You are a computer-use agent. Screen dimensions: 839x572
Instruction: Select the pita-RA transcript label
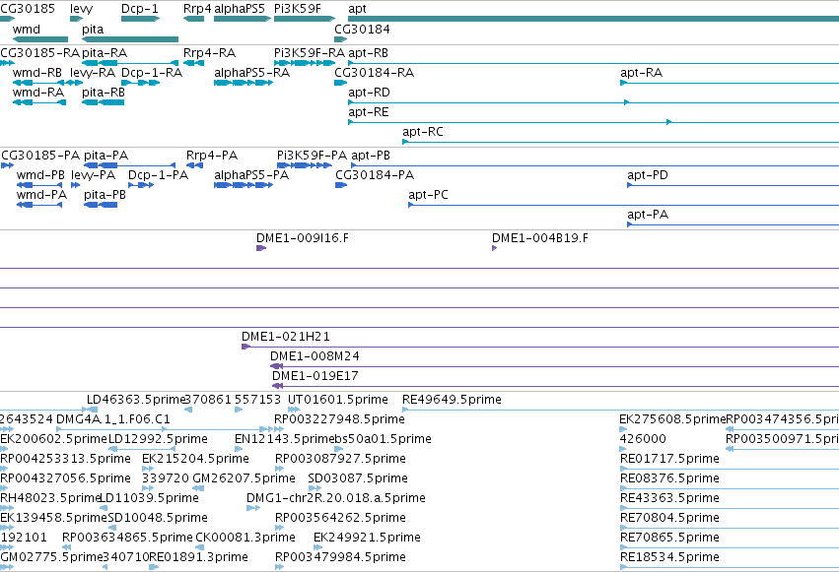(105, 53)
